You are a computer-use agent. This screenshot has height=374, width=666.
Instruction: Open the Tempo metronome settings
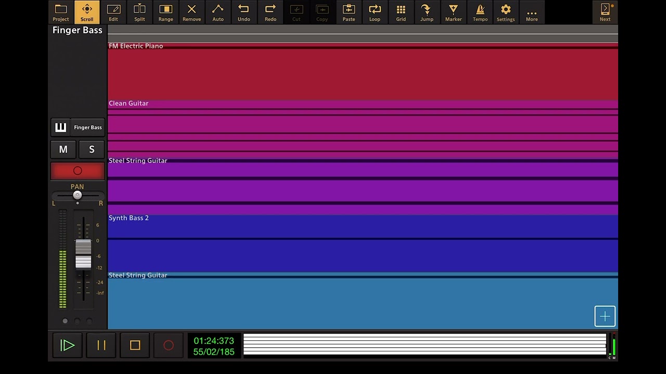[x=480, y=12]
